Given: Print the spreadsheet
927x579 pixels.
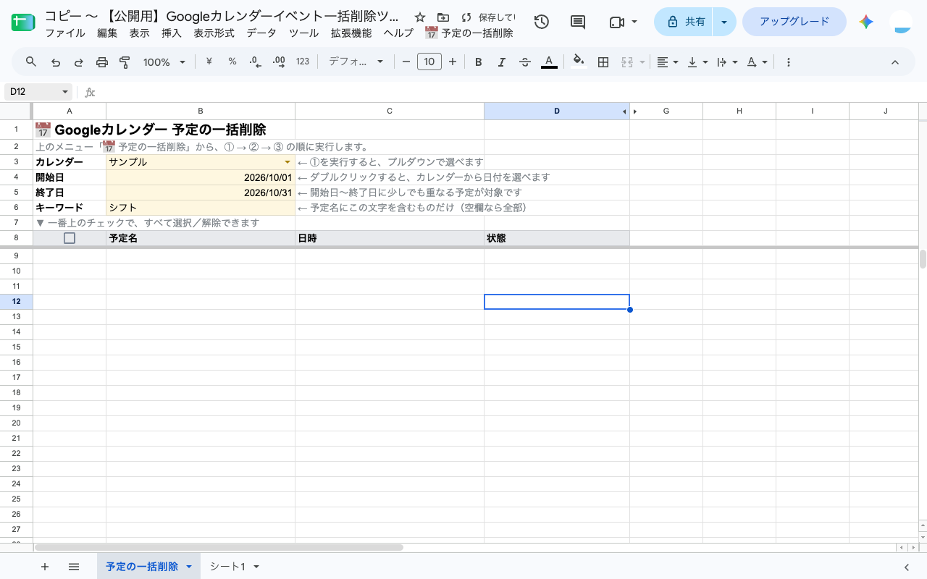Looking at the screenshot, I should click(102, 62).
